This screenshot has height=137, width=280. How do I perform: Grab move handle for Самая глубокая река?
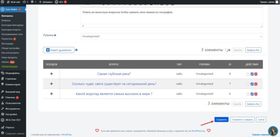click(52, 74)
